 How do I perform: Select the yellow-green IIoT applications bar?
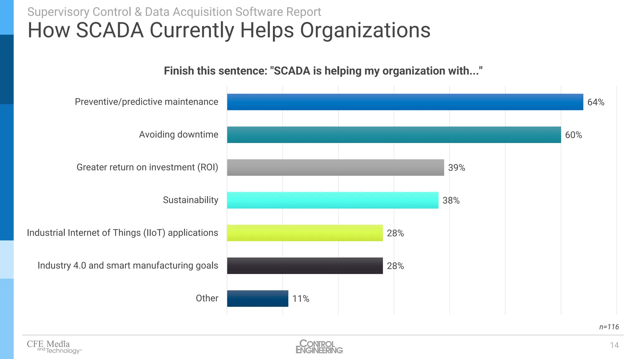(305, 233)
